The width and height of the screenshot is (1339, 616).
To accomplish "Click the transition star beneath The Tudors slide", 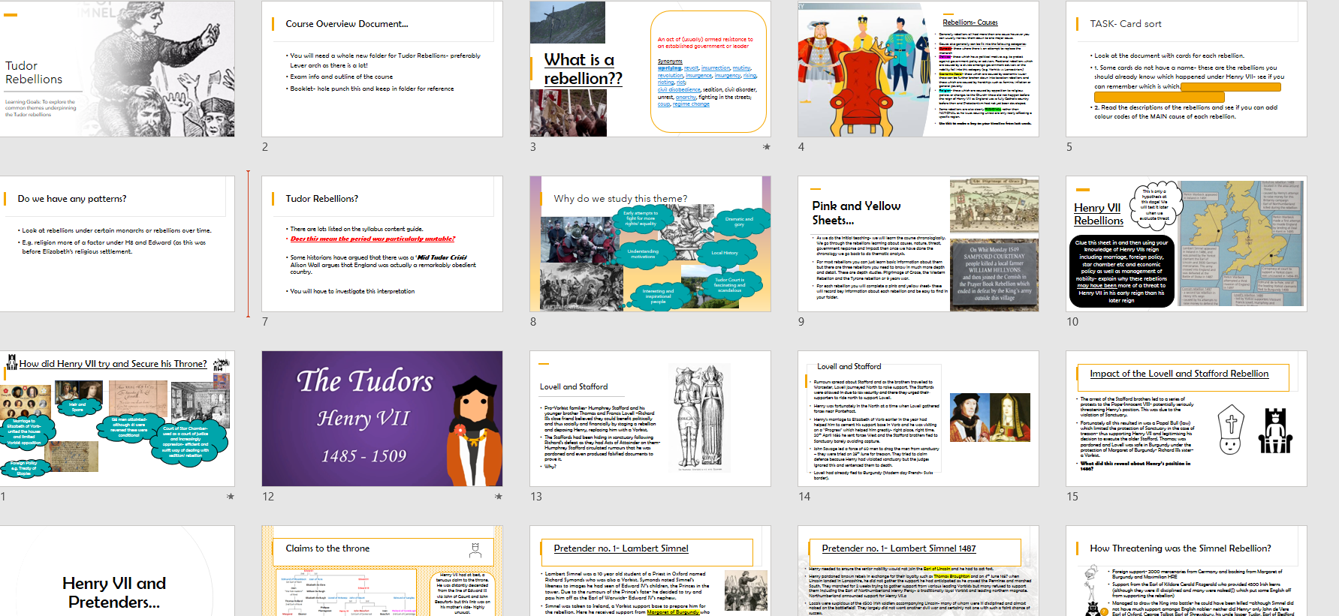I will click(x=499, y=497).
